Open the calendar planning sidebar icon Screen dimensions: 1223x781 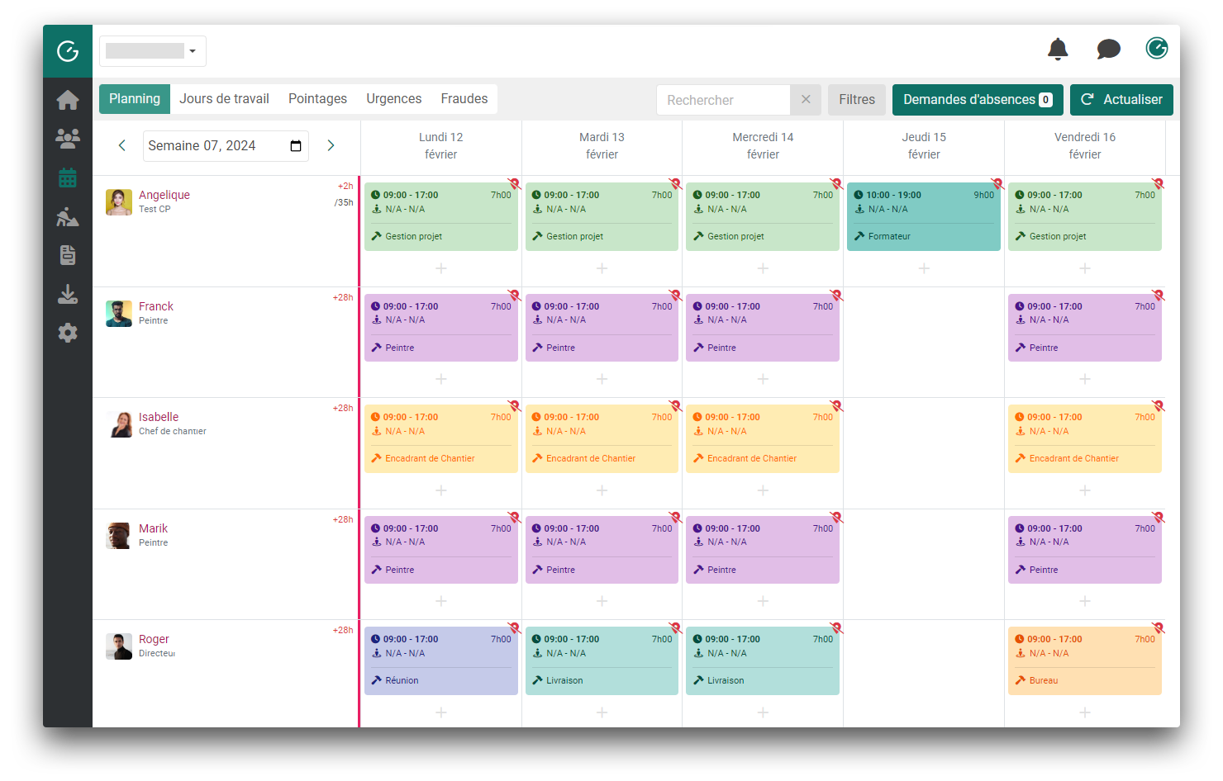[x=68, y=177]
